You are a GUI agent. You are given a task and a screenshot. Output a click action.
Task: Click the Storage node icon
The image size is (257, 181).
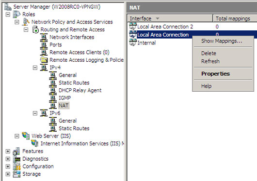(16, 174)
